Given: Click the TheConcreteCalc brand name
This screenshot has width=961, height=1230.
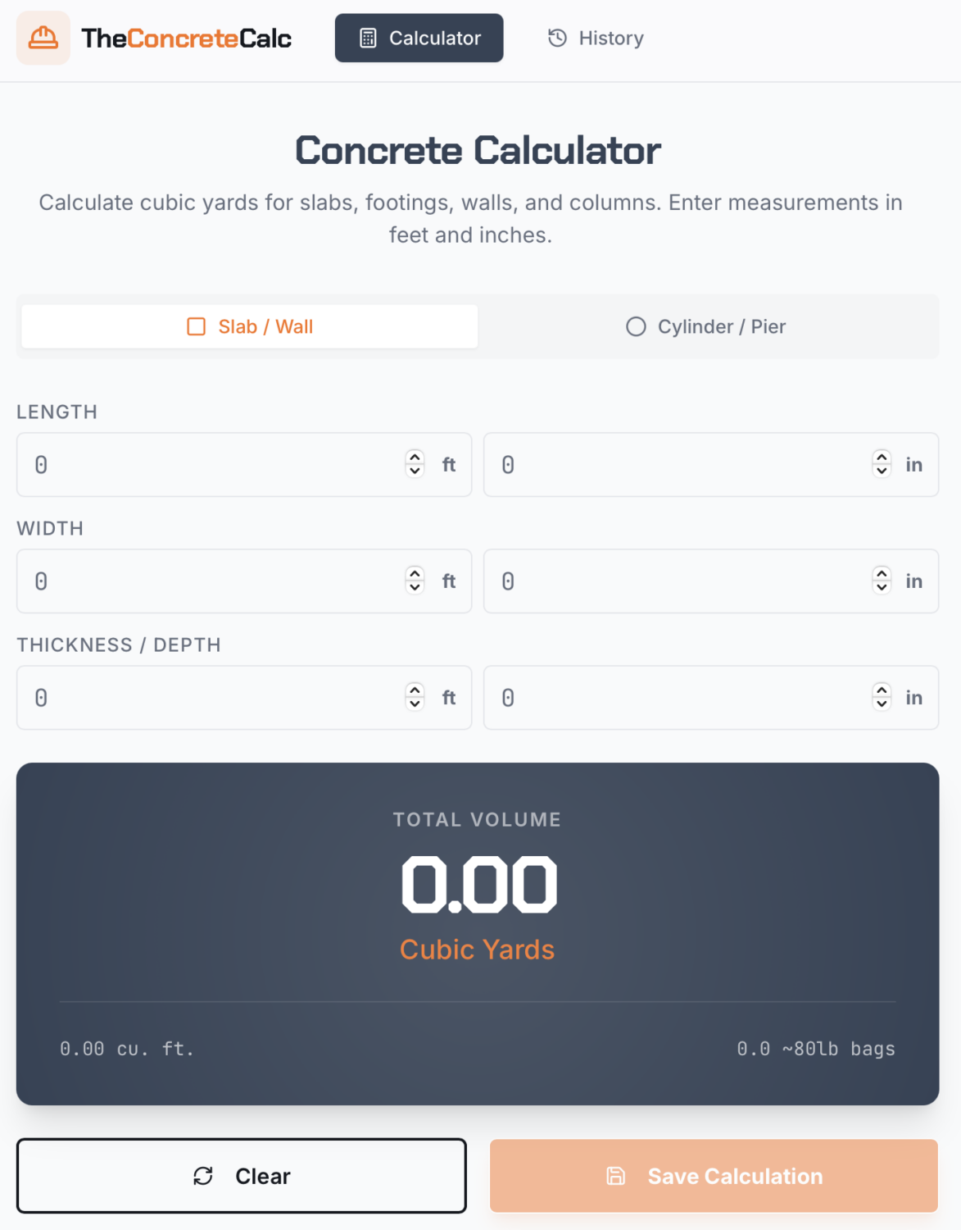Looking at the screenshot, I should tap(186, 38).
